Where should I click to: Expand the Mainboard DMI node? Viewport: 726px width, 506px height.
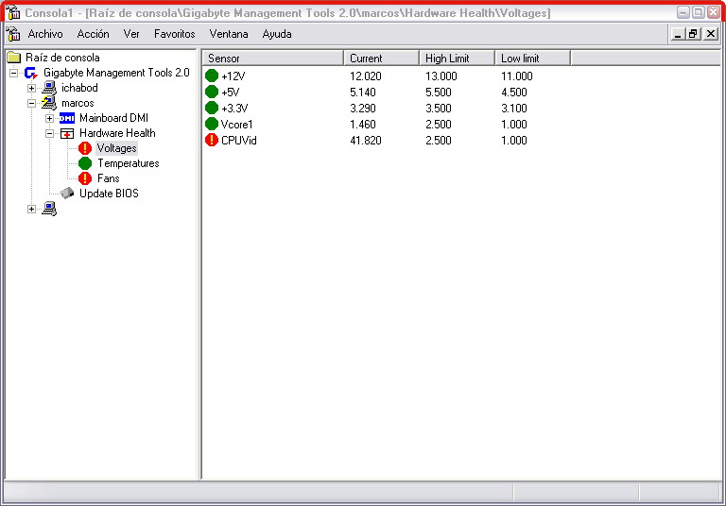click(x=49, y=118)
